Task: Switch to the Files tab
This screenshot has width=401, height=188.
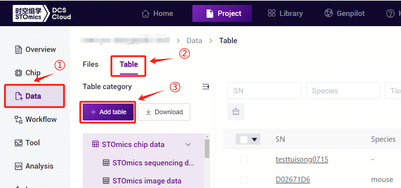Action: (x=91, y=64)
